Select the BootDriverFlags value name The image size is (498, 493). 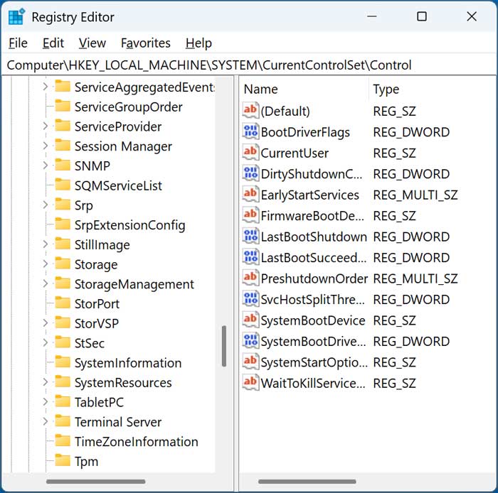click(x=305, y=133)
